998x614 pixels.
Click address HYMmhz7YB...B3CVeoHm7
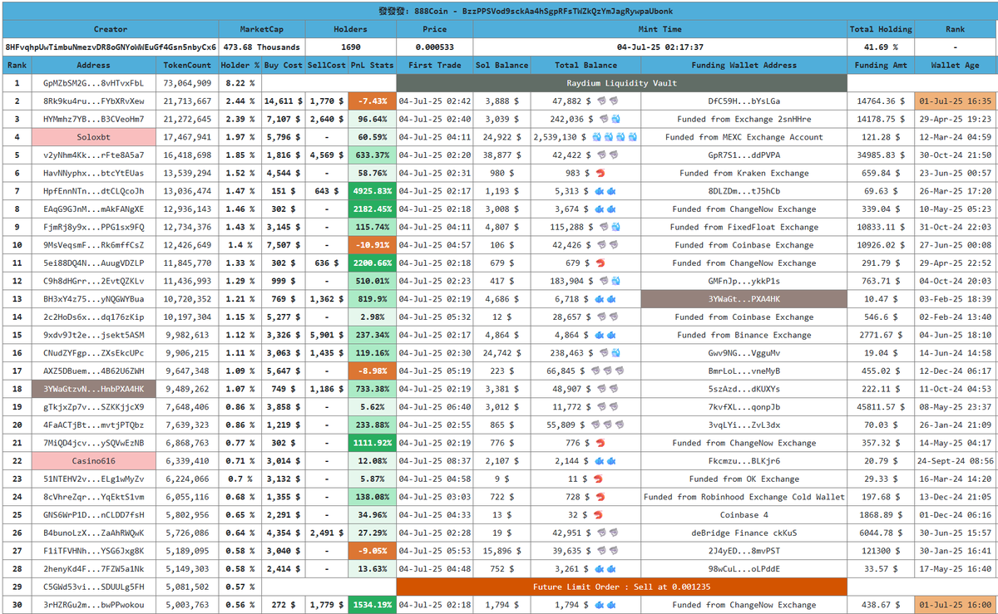click(93, 119)
